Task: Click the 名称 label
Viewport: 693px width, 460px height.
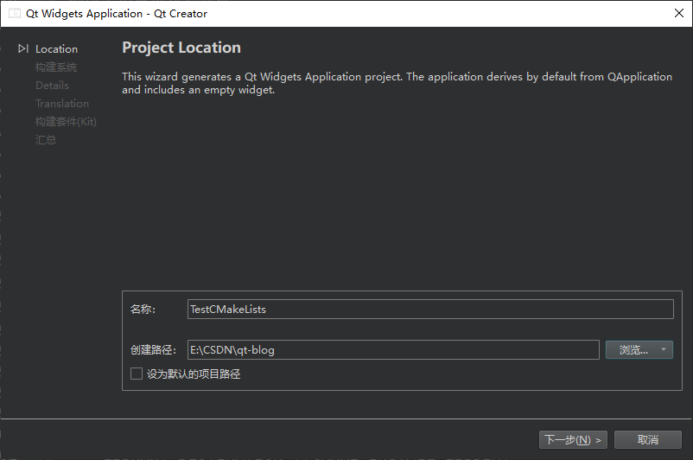Action: 143,310
